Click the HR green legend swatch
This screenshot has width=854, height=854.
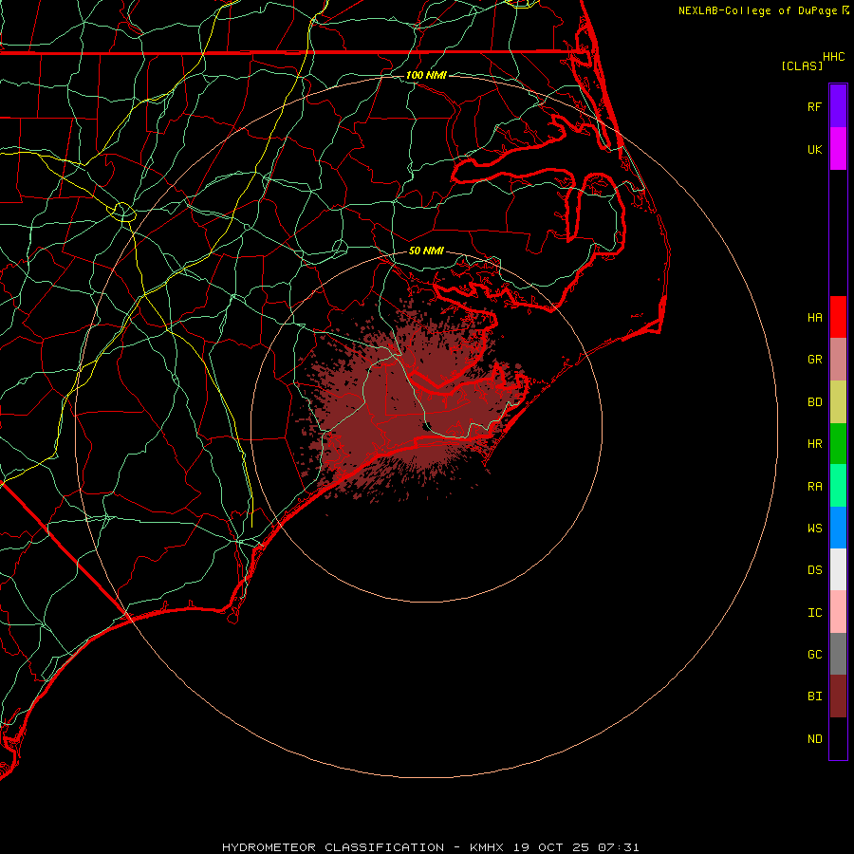838,444
